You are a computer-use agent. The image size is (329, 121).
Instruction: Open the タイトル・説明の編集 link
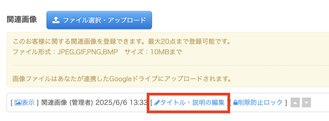[x=192, y=102]
